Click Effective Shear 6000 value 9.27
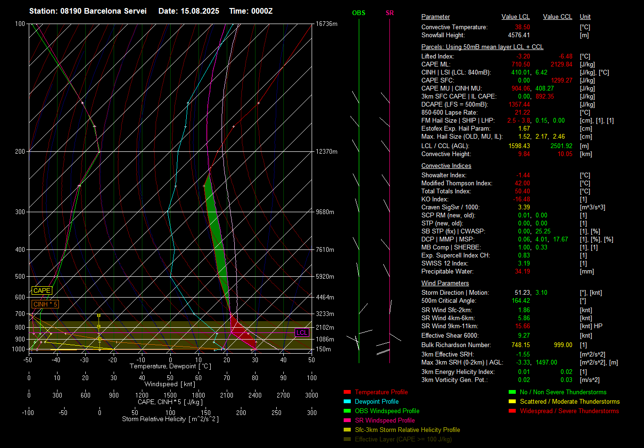The width and height of the screenshot is (644, 448). tap(524, 336)
